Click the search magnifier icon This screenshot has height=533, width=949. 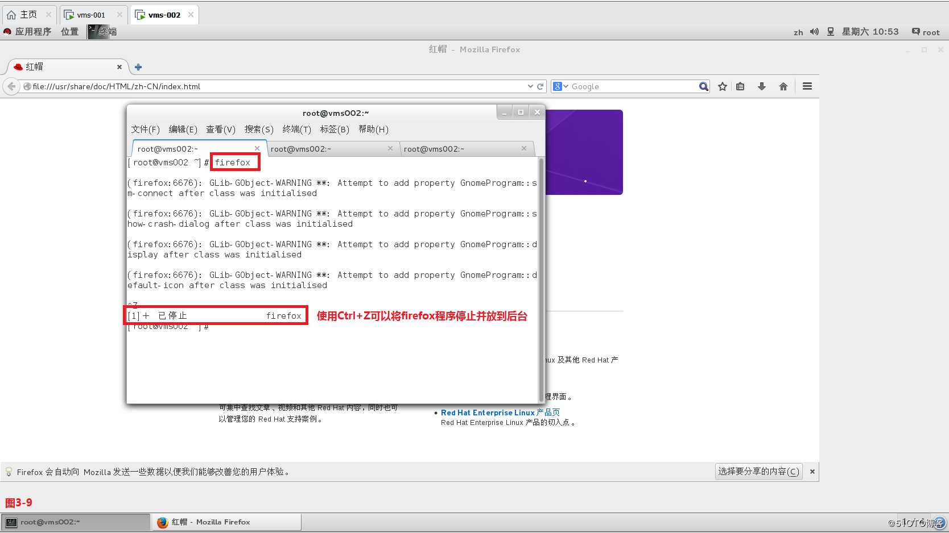pos(704,86)
